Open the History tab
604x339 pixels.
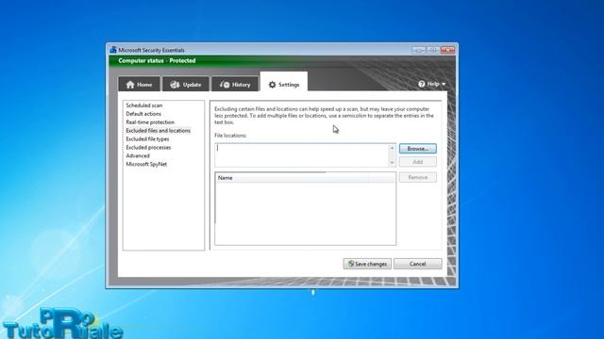235,84
